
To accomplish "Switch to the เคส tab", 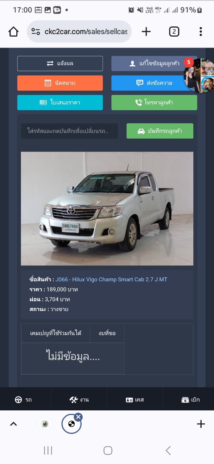I will 135,399.
